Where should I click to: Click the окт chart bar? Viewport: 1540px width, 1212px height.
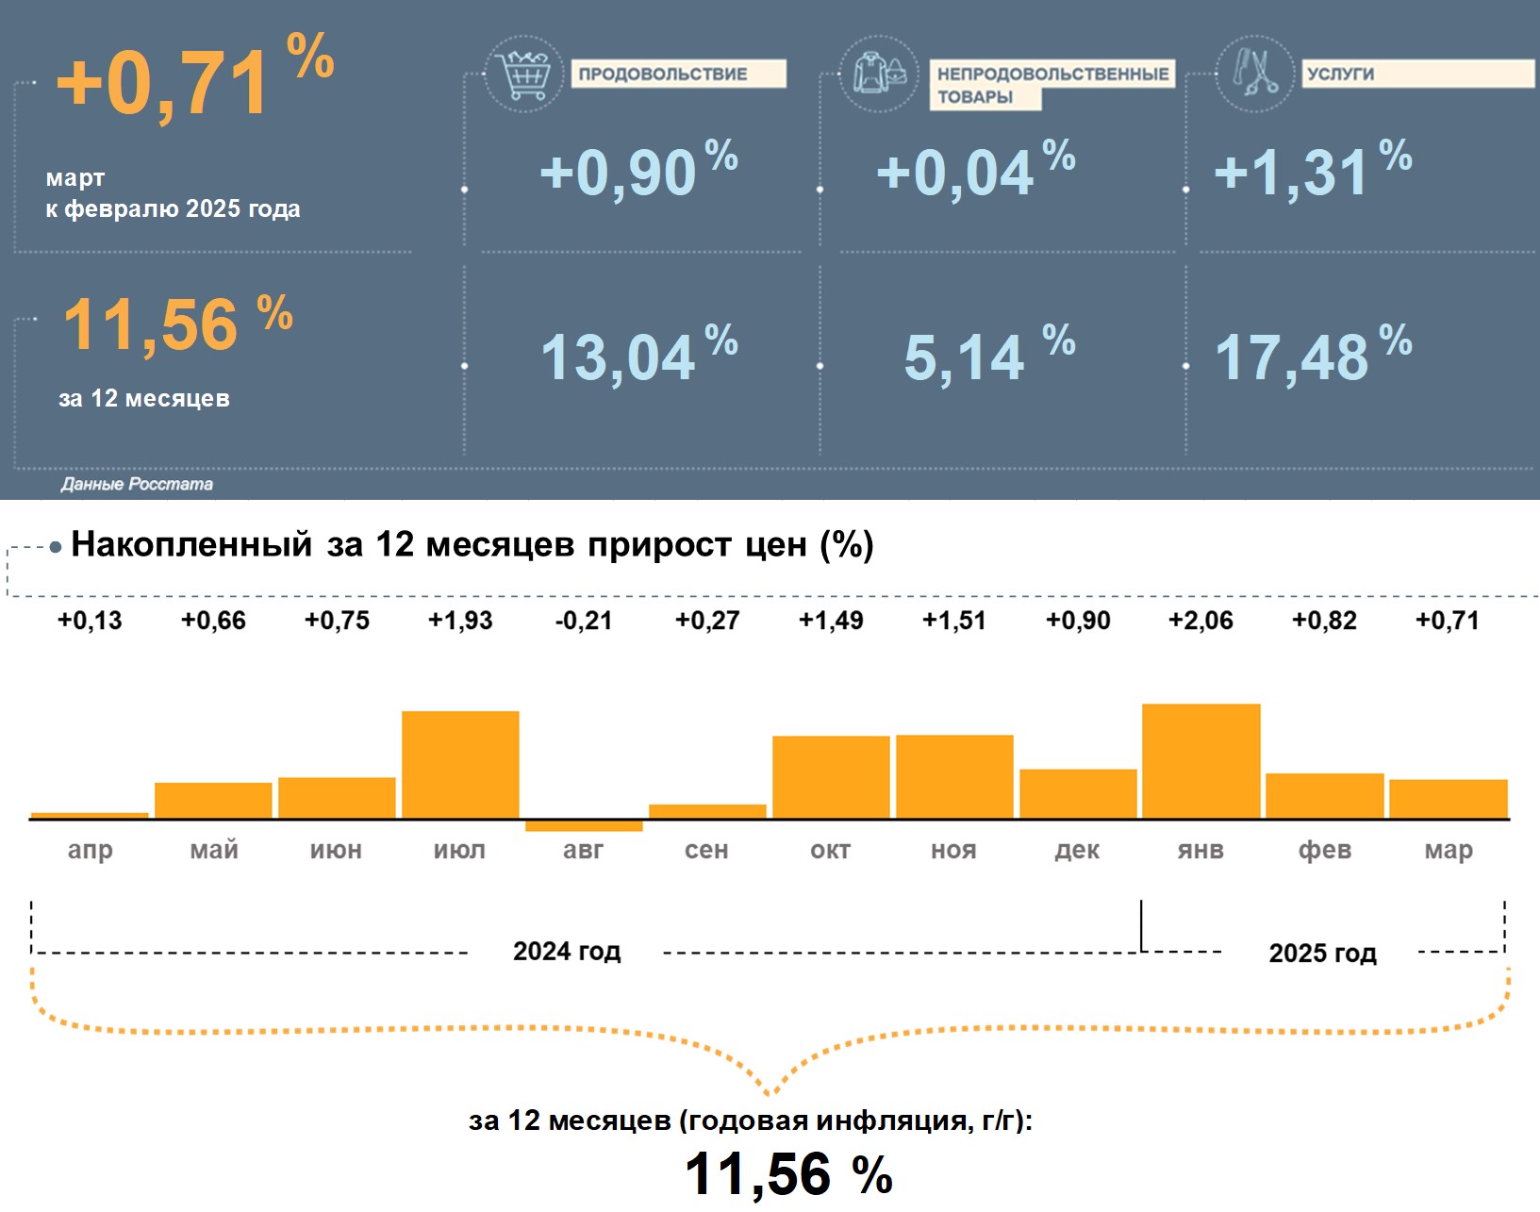coord(831,777)
